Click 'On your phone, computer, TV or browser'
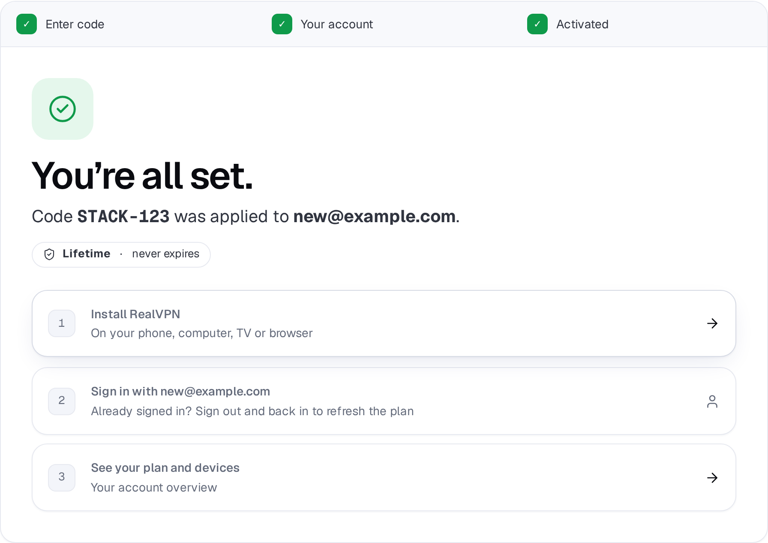768x543 pixels. [202, 333]
